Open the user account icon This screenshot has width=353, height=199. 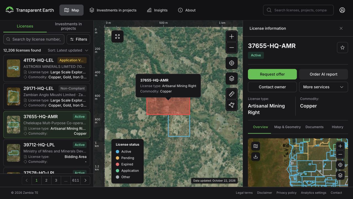[342, 10]
